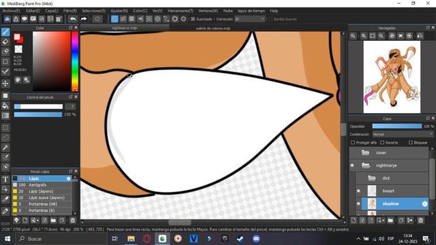Viewport: 436px width, 245px height.
Task: Enable Recorte checkbox
Action: coord(382,142)
